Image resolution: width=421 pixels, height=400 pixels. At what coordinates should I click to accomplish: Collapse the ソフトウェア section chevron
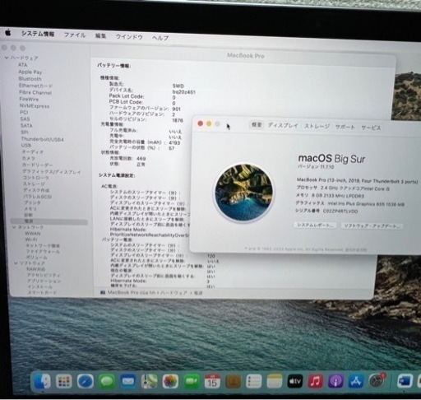tap(16, 263)
